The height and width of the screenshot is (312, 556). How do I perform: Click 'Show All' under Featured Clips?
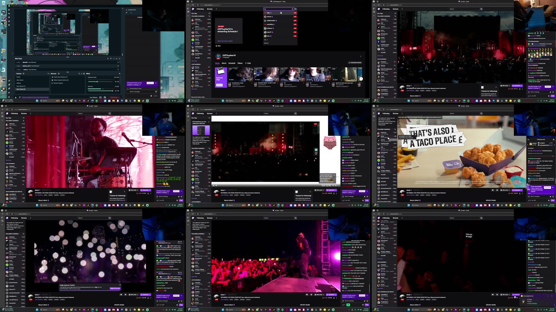pyautogui.click(x=219, y=85)
